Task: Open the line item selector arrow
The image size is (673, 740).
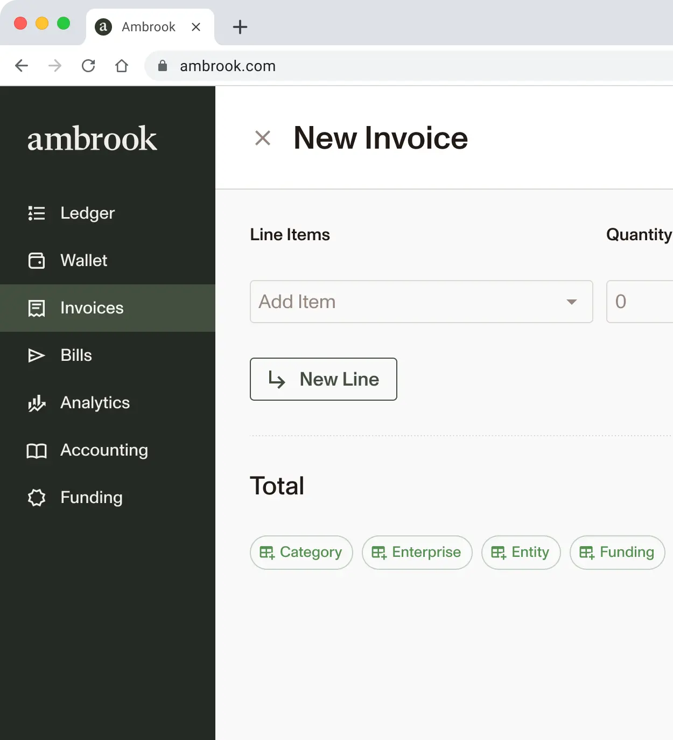Action: 572,302
